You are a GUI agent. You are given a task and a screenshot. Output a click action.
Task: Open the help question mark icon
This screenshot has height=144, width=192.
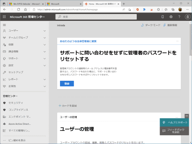[179, 17]
